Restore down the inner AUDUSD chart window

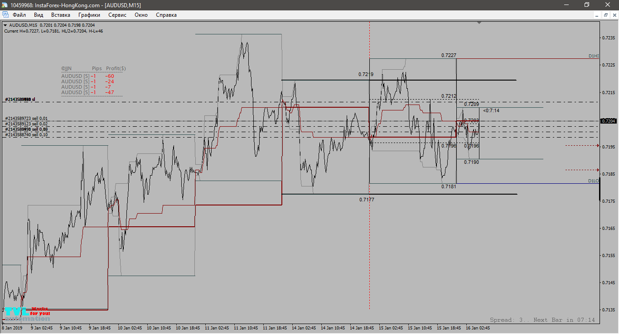(606, 15)
